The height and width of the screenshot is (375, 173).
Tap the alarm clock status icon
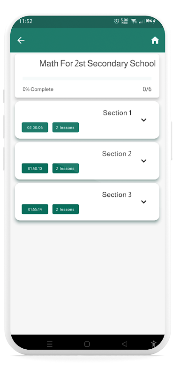(x=117, y=21)
